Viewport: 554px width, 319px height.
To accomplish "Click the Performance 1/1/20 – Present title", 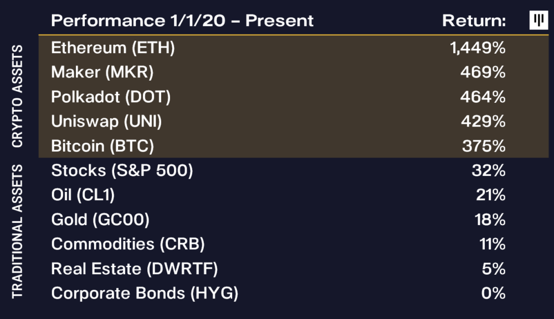I will (182, 20).
